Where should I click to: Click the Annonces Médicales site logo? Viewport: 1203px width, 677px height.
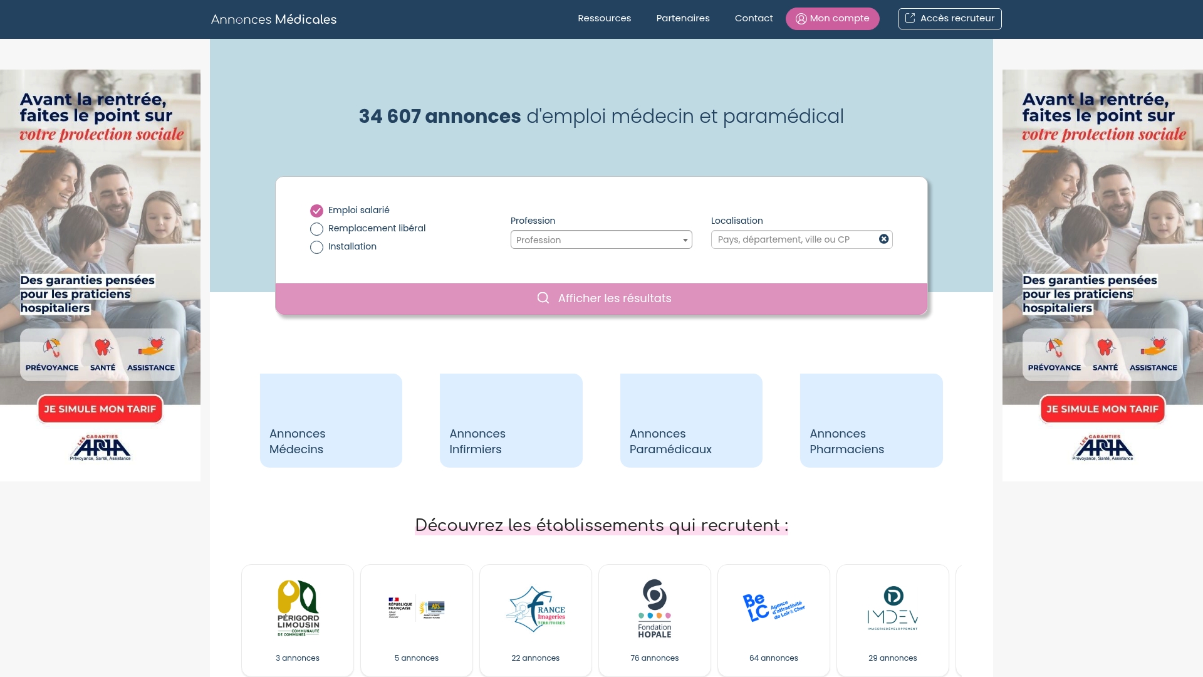pos(274,19)
